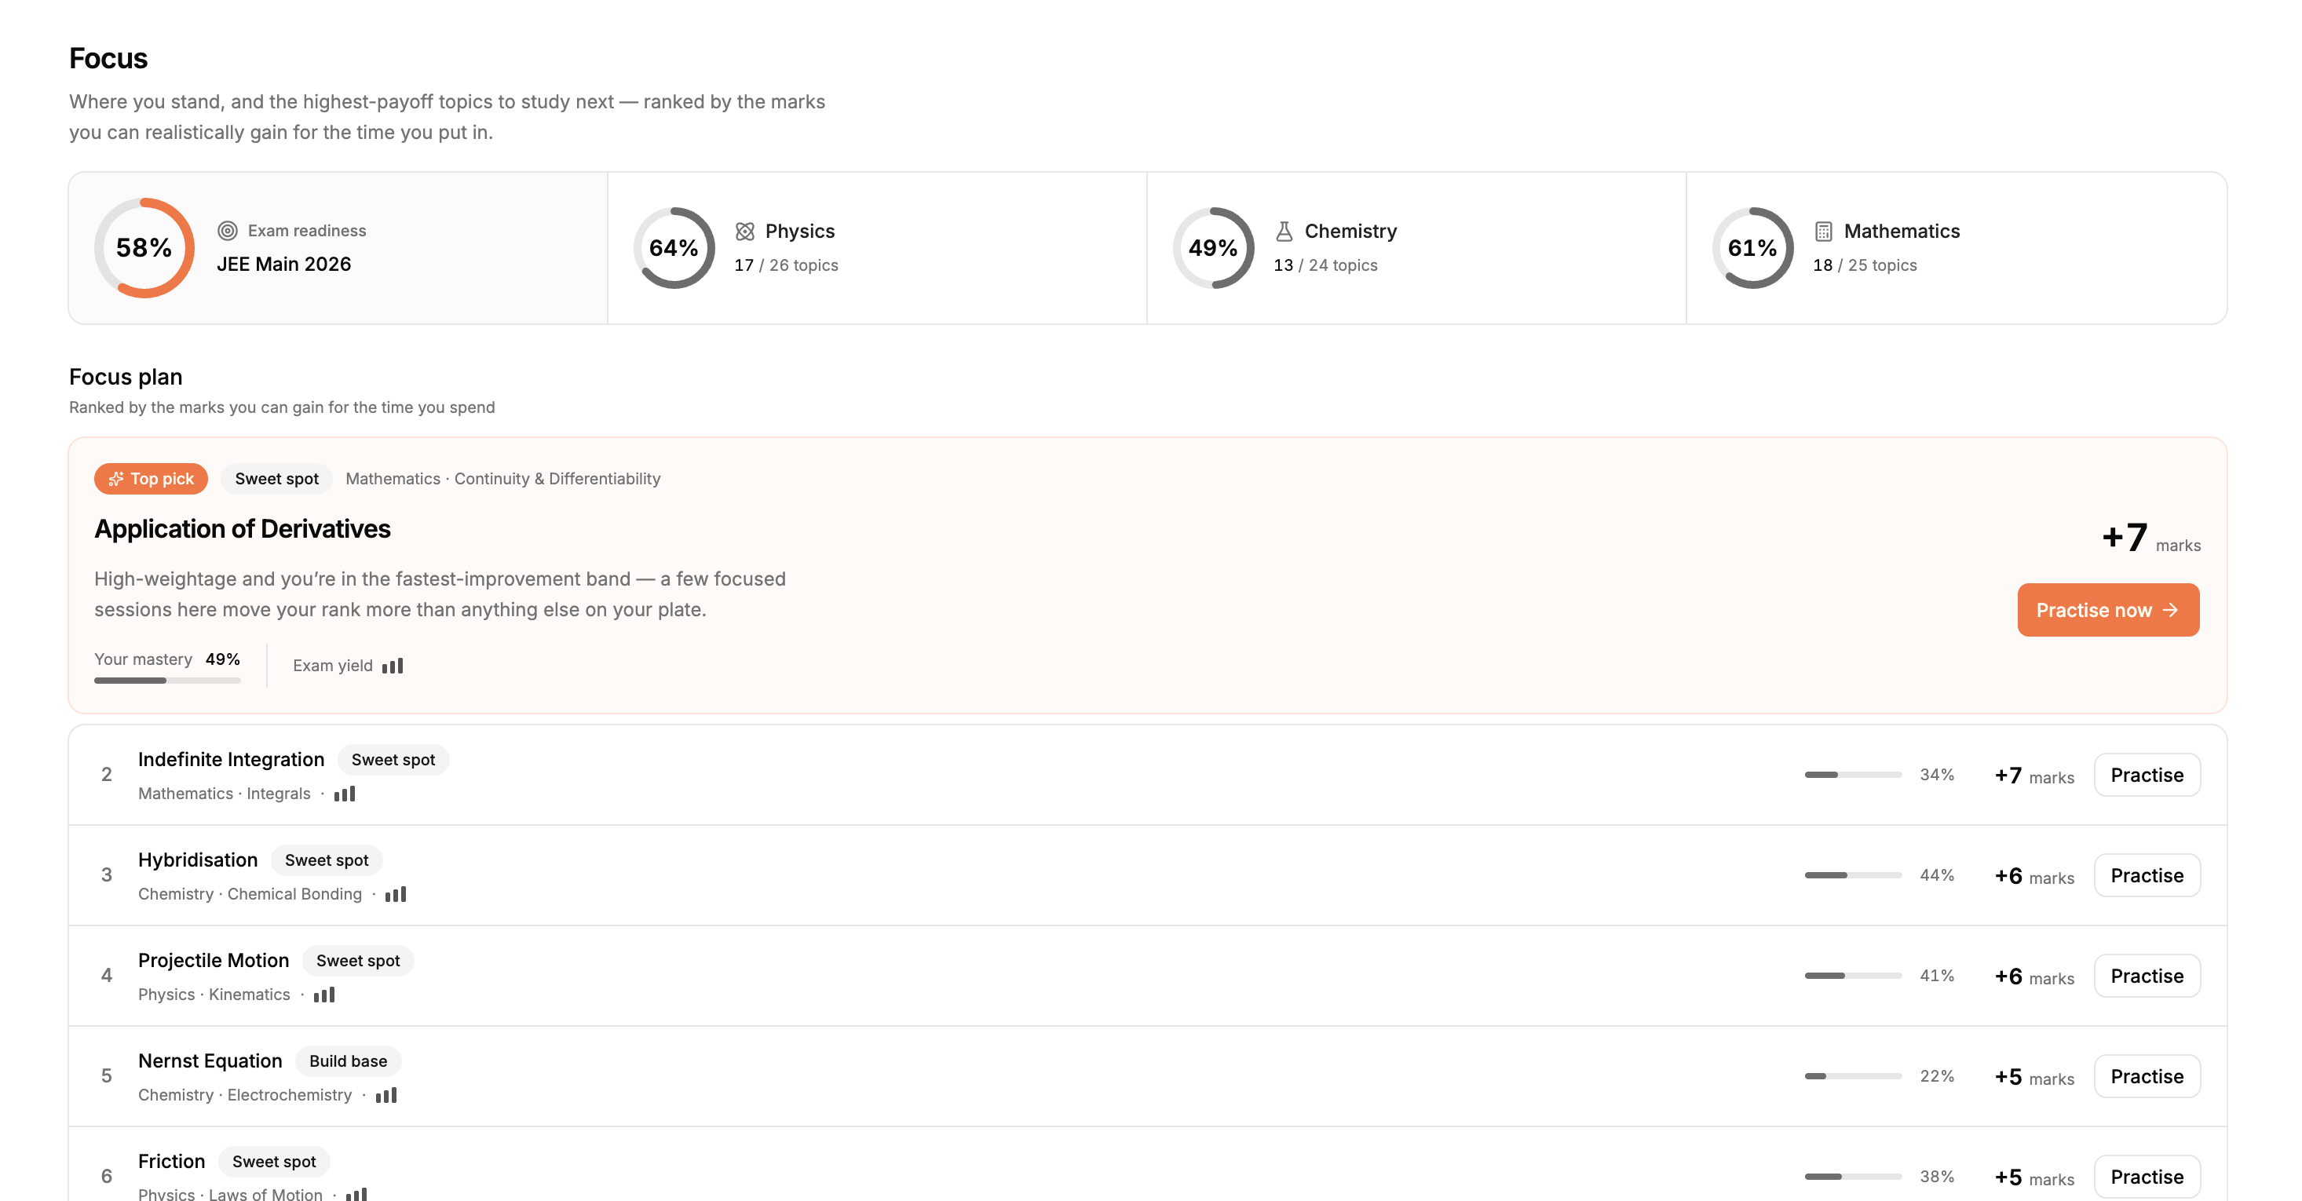Click the Chemistry · Chemical Bonding subtitle
This screenshot has height=1201, width=2302.
pos(250,895)
